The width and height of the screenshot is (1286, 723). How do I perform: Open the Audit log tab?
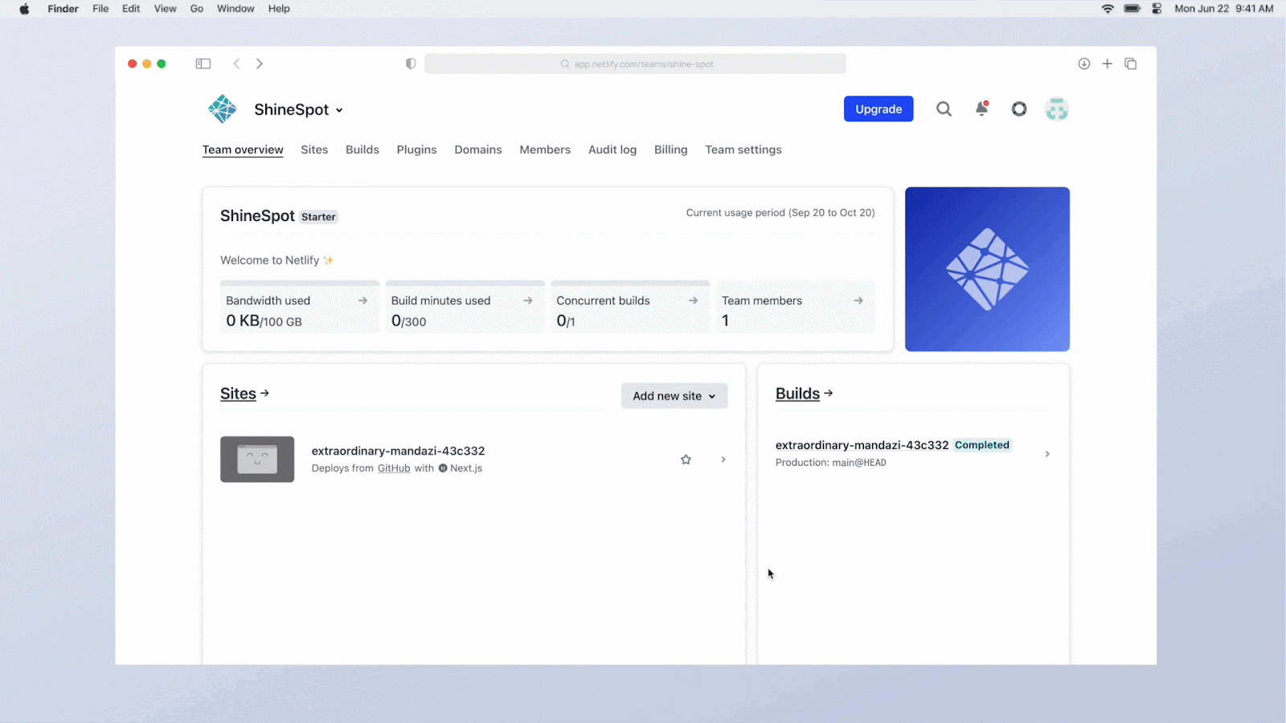[612, 149]
